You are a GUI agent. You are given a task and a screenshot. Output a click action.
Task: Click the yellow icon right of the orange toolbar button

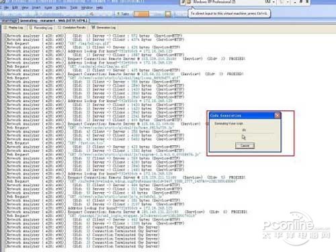tap(168, 14)
